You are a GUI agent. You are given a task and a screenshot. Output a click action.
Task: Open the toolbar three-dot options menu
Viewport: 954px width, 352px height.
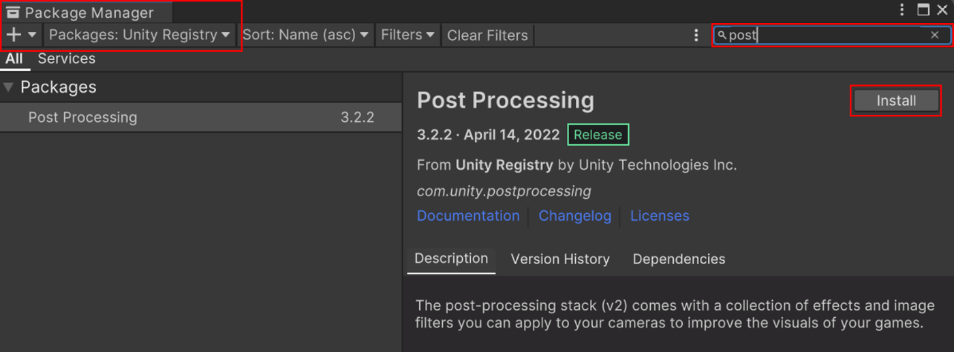tap(696, 35)
